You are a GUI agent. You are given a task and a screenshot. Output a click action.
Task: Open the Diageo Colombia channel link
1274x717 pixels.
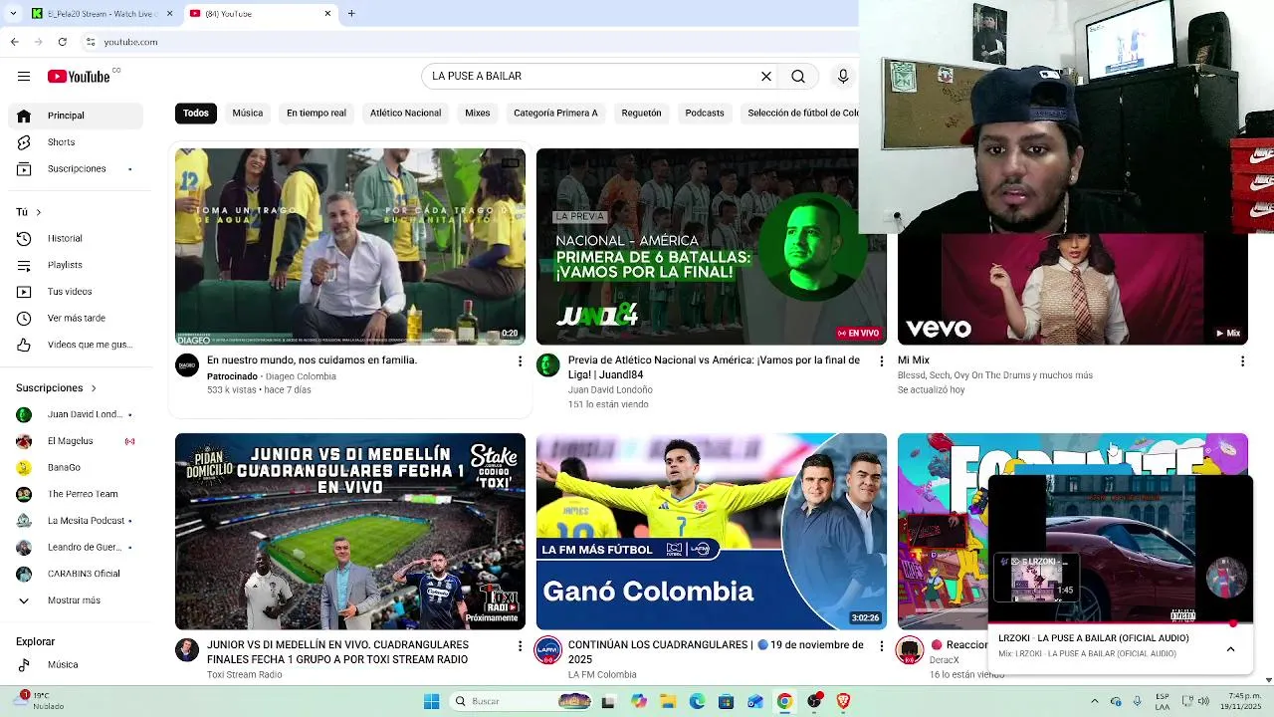pyautogui.click(x=301, y=376)
